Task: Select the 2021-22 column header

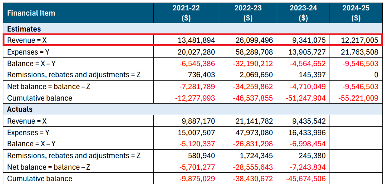Action: pyautogui.click(x=186, y=13)
